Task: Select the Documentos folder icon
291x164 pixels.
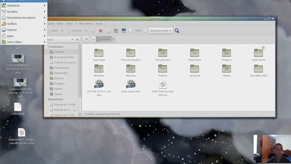Action: pyautogui.click(x=163, y=53)
